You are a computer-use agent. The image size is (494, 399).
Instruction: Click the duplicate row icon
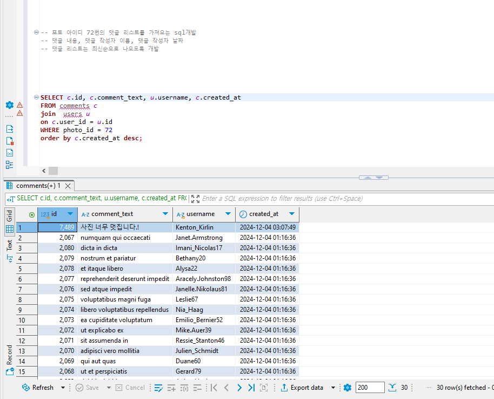pos(184,388)
